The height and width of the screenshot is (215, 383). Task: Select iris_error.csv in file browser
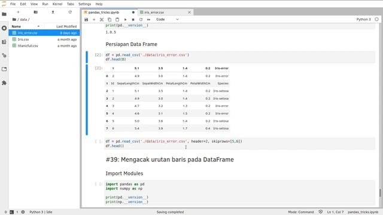coord(44,33)
